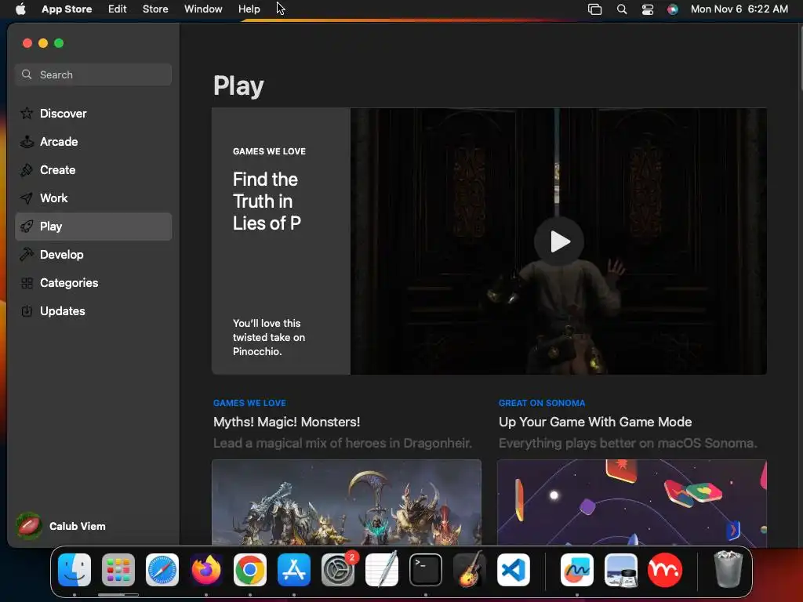The height and width of the screenshot is (602, 803).
Task: Open the Categories sidebar label
Action: click(69, 282)
